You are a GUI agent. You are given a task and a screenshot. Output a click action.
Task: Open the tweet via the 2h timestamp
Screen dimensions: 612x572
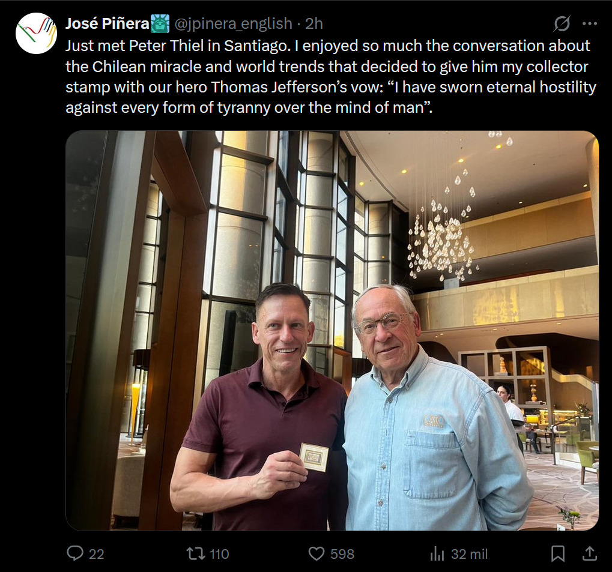(314, 24)
